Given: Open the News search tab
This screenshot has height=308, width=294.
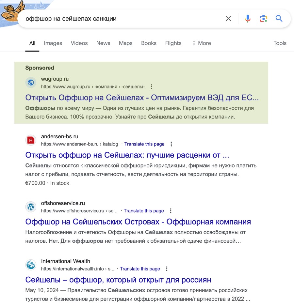Looking at the screenshot, I should (x=103, y=43).
